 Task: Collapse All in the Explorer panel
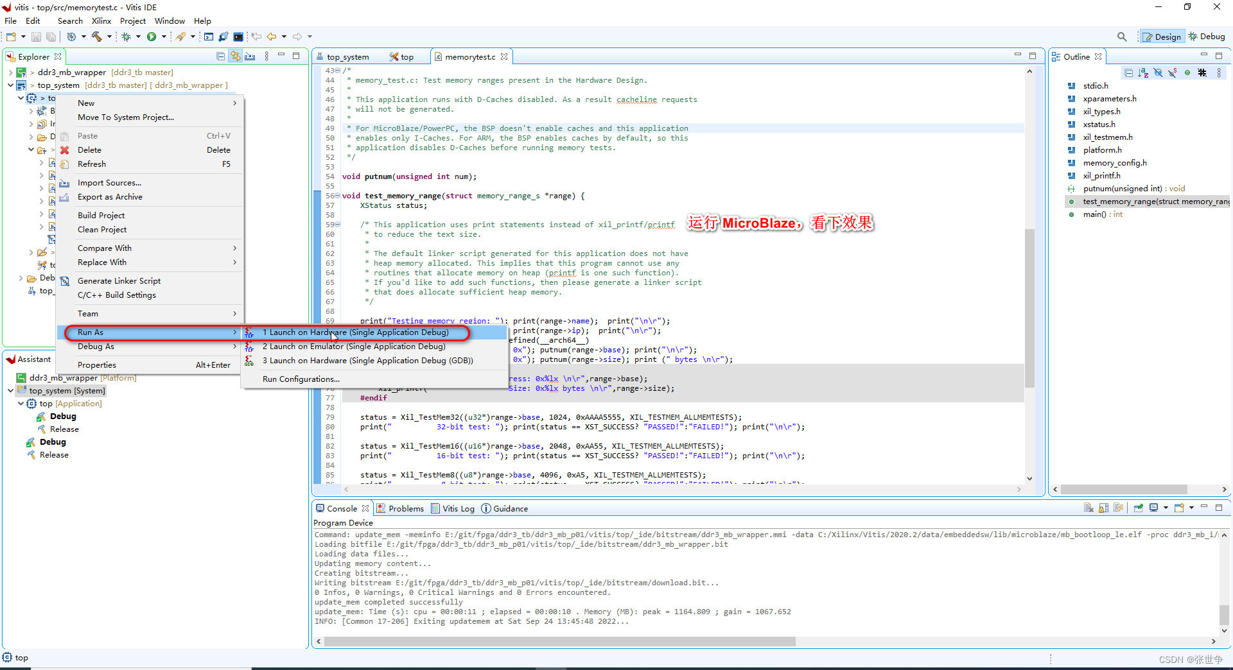coord(221,56)
